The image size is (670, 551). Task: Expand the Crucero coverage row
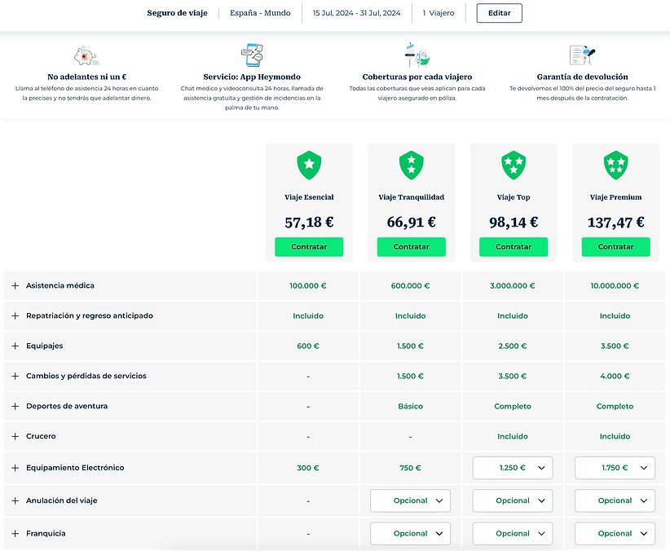tap(15, 436)
